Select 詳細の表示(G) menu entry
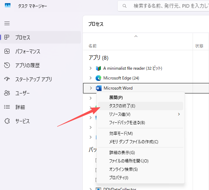The width and height of the screenshot is (209, 190). [x=141, y=153]
